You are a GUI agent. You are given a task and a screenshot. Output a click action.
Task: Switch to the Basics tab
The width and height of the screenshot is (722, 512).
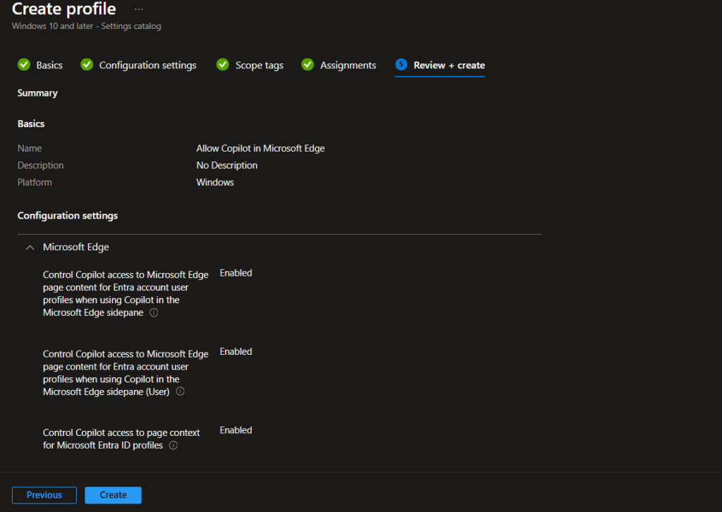coord(49,64)
